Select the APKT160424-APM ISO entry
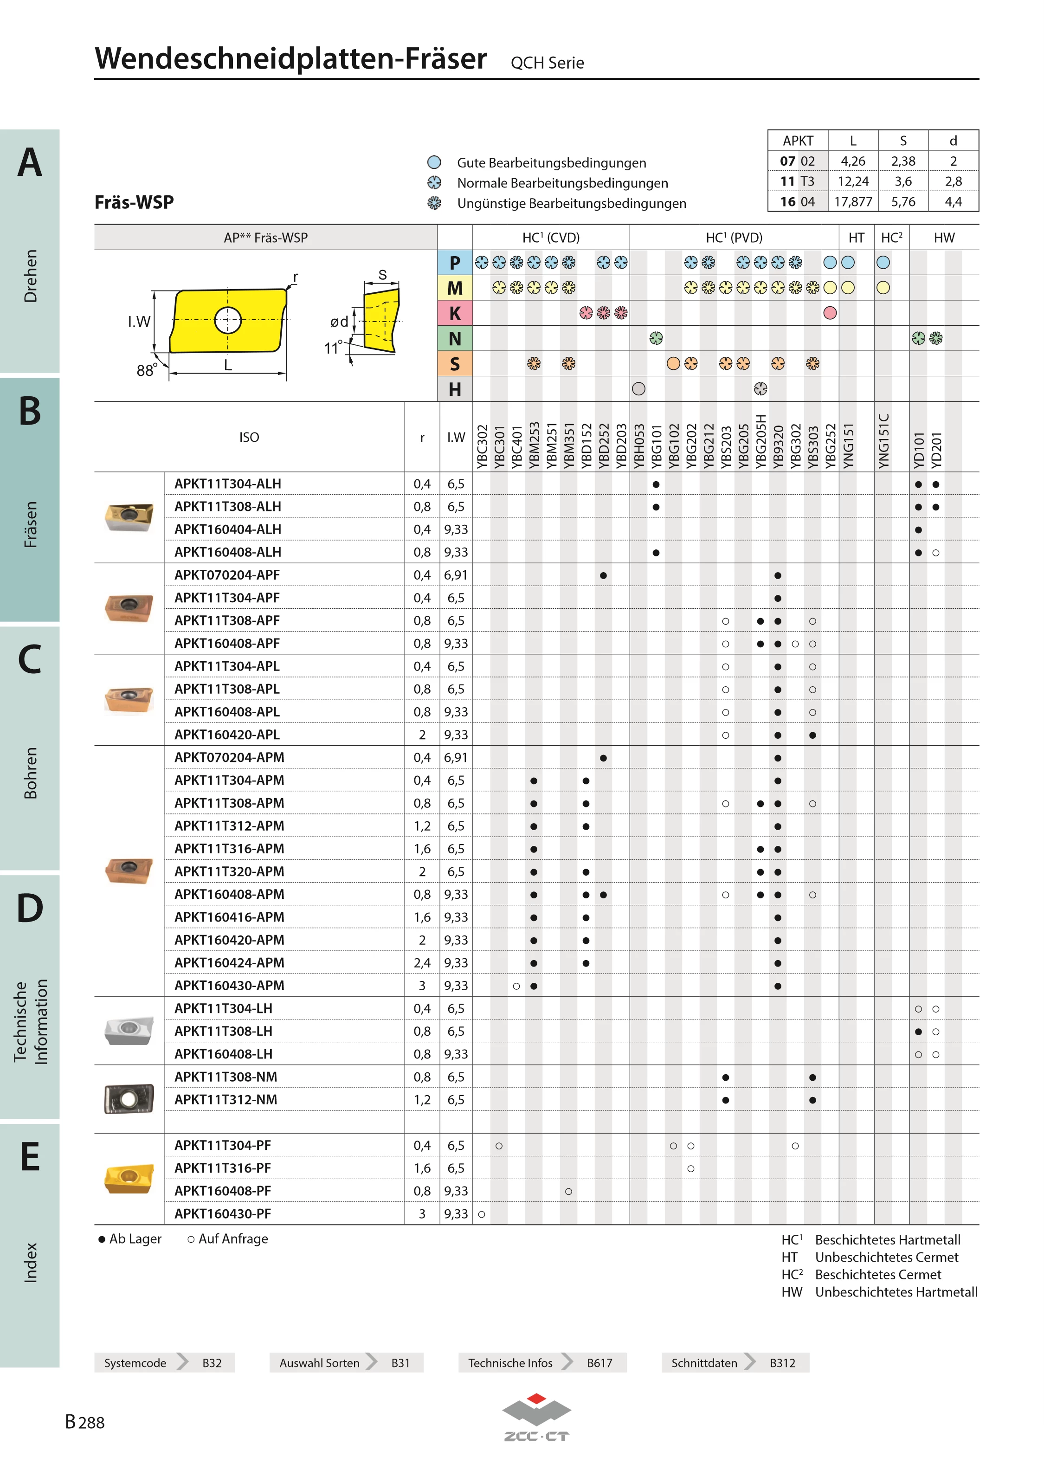This screenshot has width=1044, height=1477. pyautogui.click(x=229, y=963)
